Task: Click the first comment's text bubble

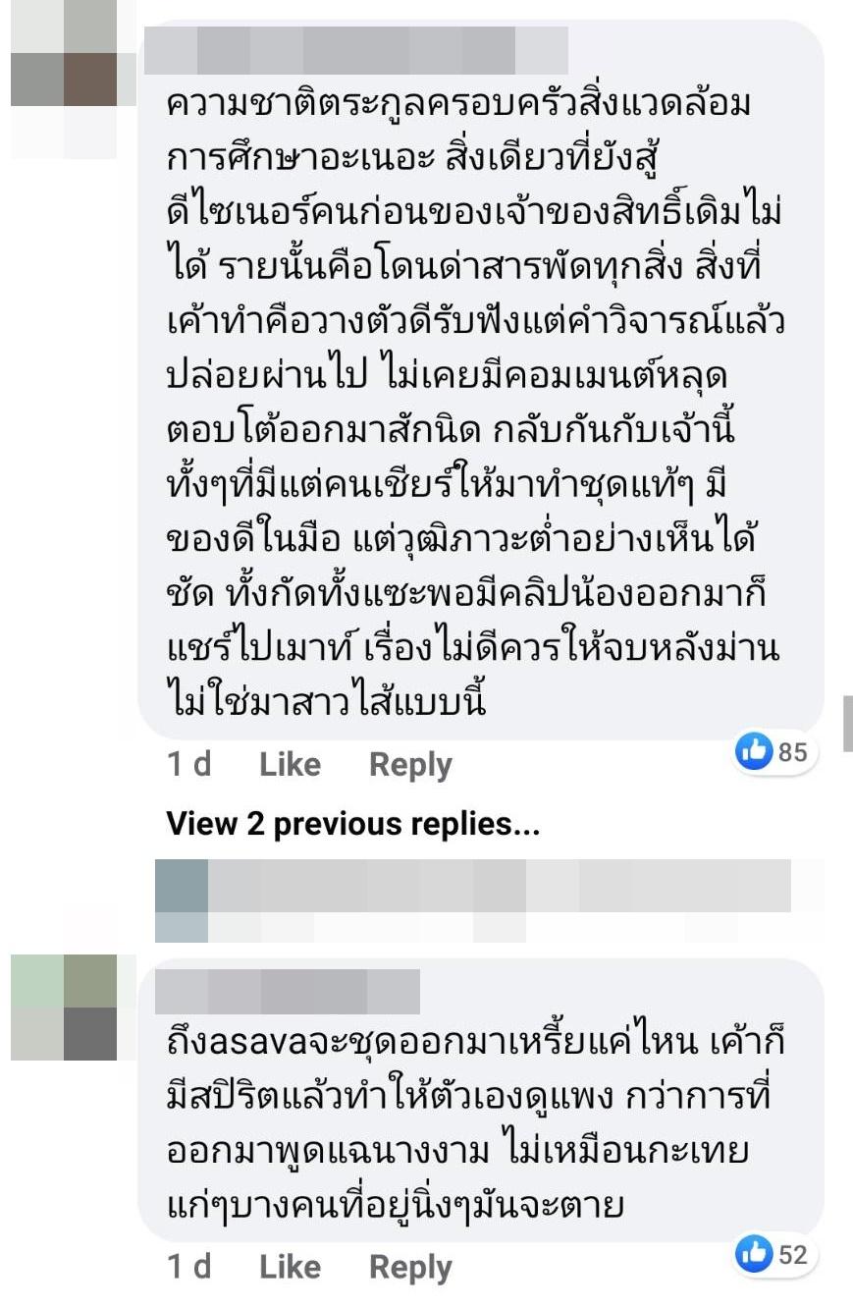Action: [479, 379]
